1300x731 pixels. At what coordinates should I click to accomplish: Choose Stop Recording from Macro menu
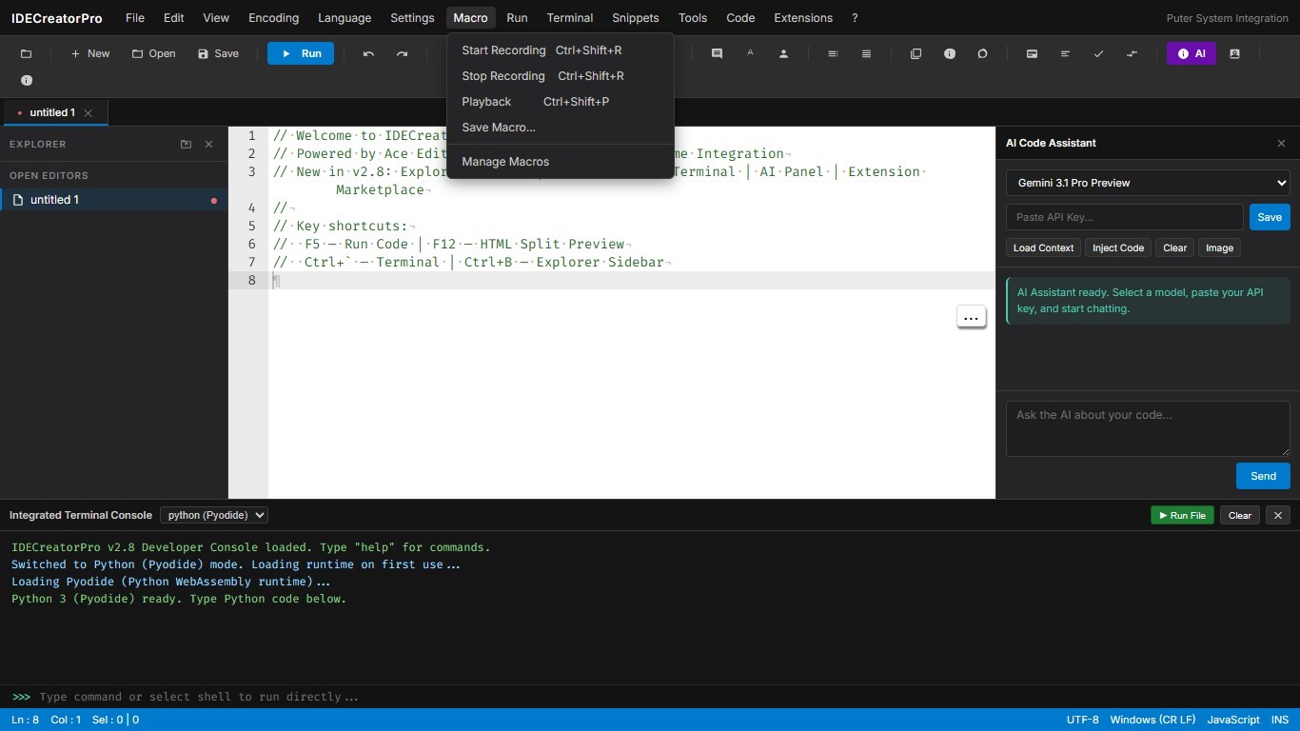pyautogui.click(x=561, y=76)
